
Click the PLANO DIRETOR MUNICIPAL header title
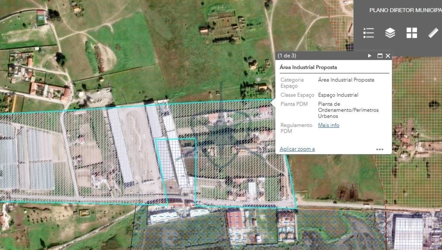coord(405,10)
